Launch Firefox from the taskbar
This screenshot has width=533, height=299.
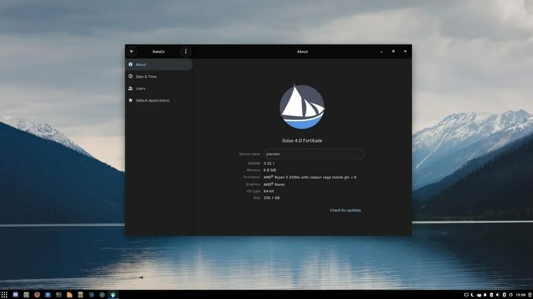point(37,295)
